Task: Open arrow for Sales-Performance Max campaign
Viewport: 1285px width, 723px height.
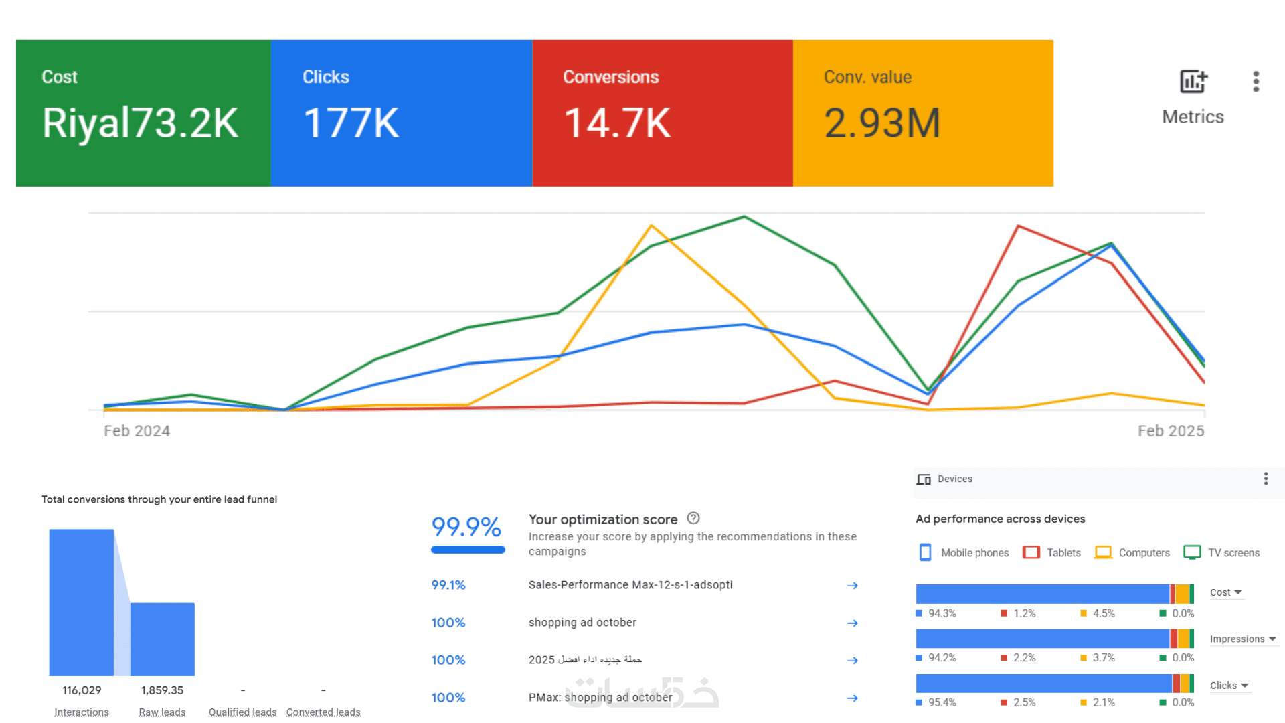Action: pos(852,586)
